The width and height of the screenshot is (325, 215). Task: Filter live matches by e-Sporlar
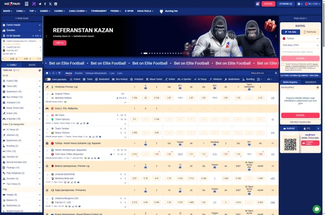tap(184, 79)
